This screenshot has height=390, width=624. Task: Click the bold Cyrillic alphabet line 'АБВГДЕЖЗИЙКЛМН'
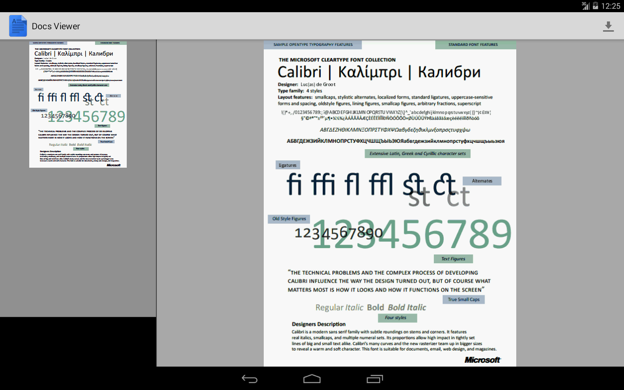395,141
